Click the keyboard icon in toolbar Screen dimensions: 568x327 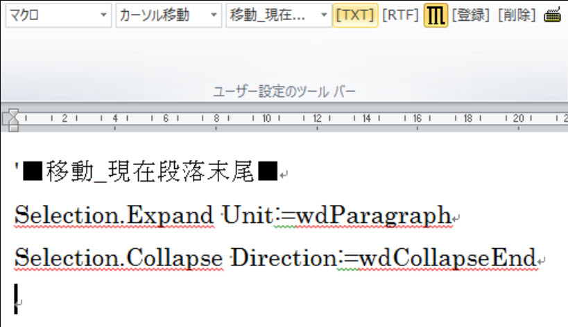pos(552,16)
